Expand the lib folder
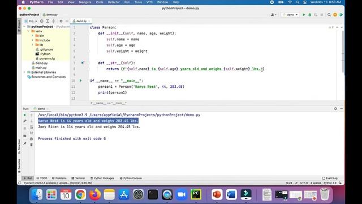 pos(33,45)
